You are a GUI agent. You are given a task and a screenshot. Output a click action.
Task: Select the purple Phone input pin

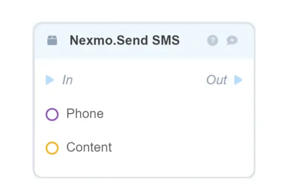click(x=52, y=114)
